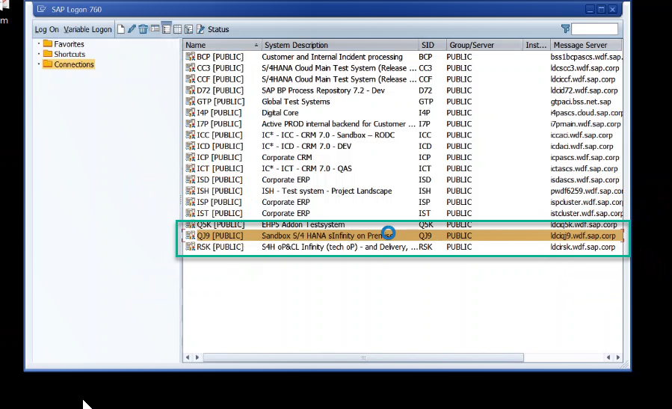Click message server gtpaci.bss.net.sap
Screen dimensions: 672x409
(581, 101)
